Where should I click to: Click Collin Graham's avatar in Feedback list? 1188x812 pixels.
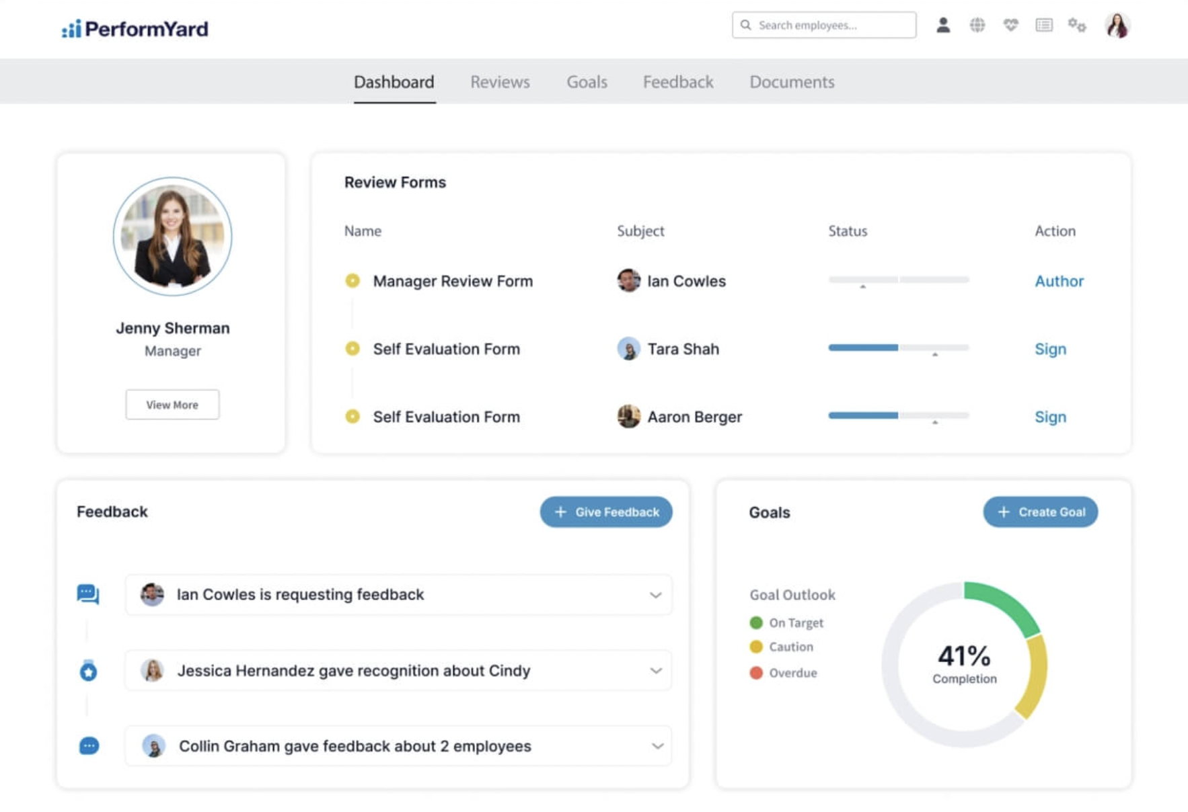click(x=153, y=745)
